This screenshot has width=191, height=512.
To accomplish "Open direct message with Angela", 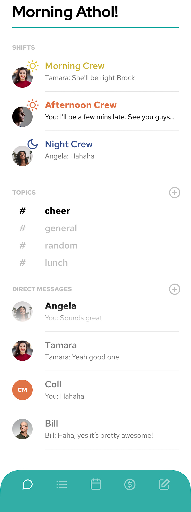I will [95, 312].
